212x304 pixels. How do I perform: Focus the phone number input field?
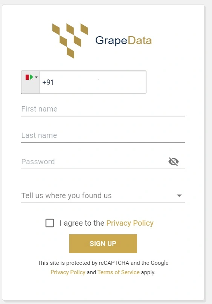pyautogui.click(x=93, y=82)
